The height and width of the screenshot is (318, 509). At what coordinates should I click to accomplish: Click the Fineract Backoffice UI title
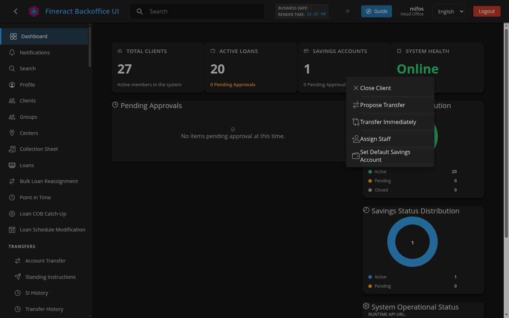pyautogui.click(x=82, y=11)
